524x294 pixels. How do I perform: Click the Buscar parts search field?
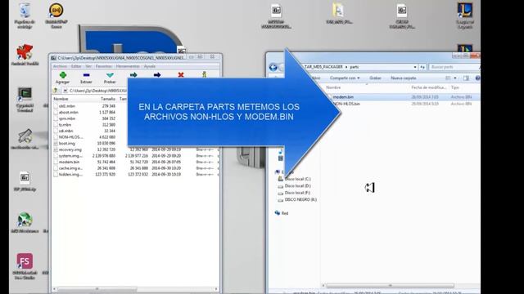click(x=454, y=67)
